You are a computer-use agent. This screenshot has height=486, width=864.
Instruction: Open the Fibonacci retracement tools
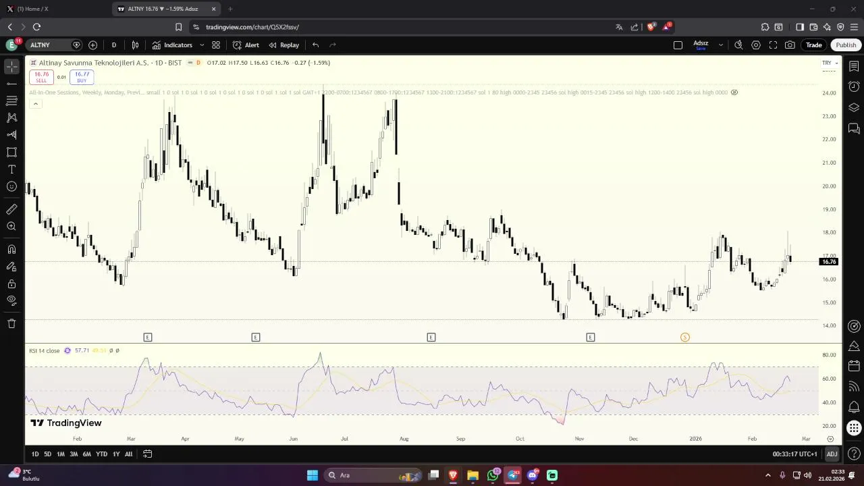[x=11, y=101]
